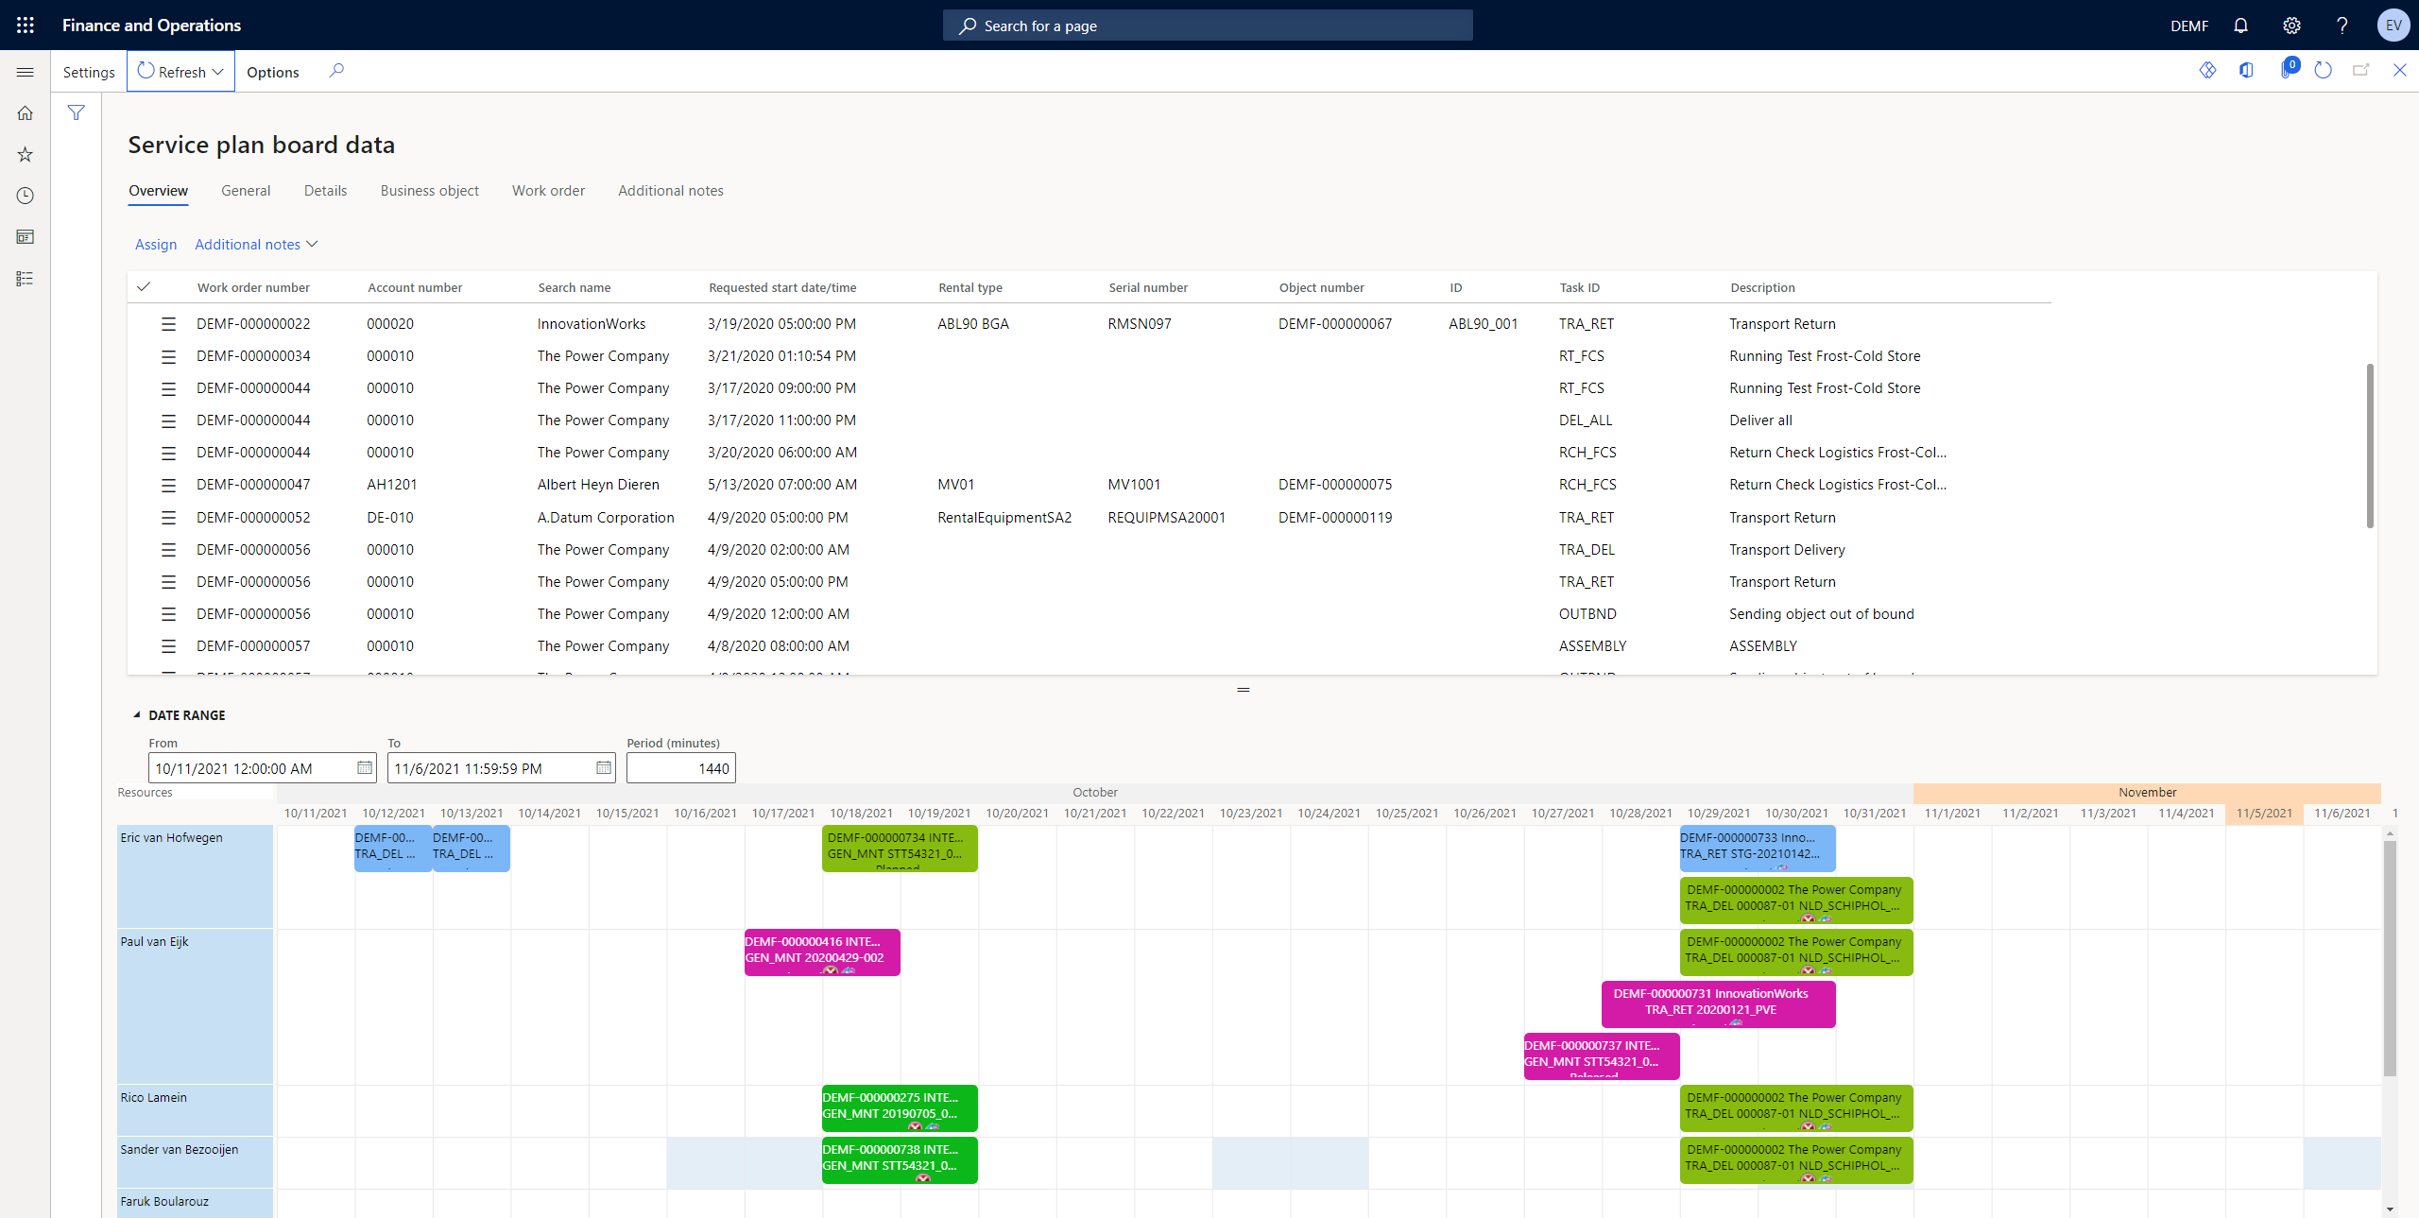The image size is (2419, 1218).
Task: Open the filter pane funnel icon
Action: (x=77, y=112)
